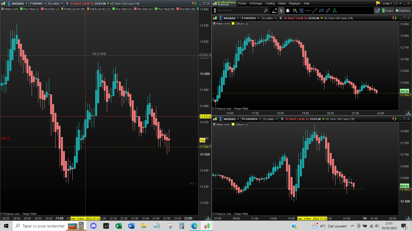Open the 33 unités dropdown on the 15 minutes chart
412x231 pixels.
[x=270, y=119]
